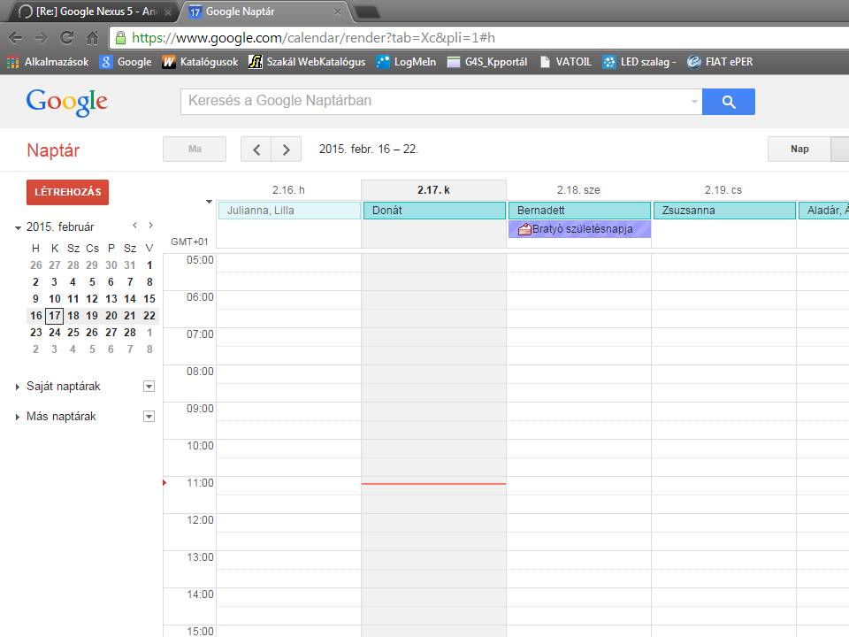The width and height of the screenshot is (849, 637).
Task: Open the 2.19. cs day header
Action: (x=723, y=190)
